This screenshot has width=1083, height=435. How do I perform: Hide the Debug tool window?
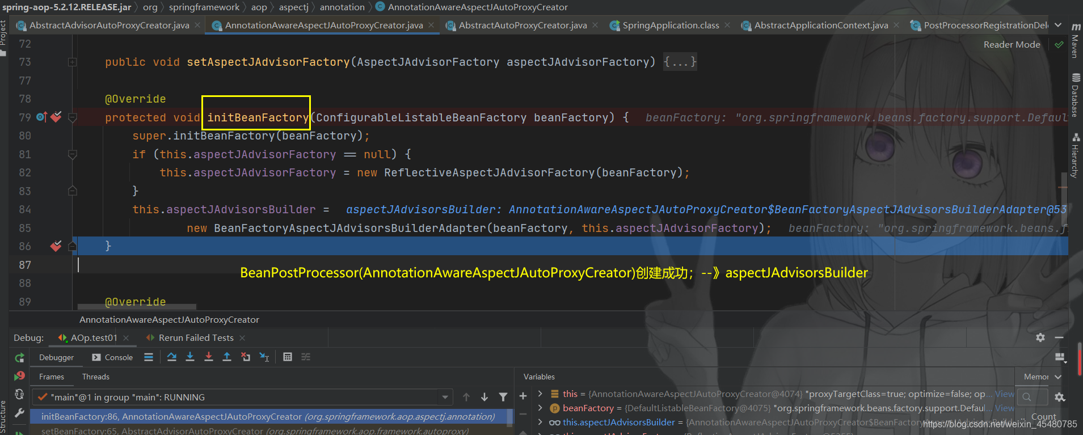point(1059,337)
